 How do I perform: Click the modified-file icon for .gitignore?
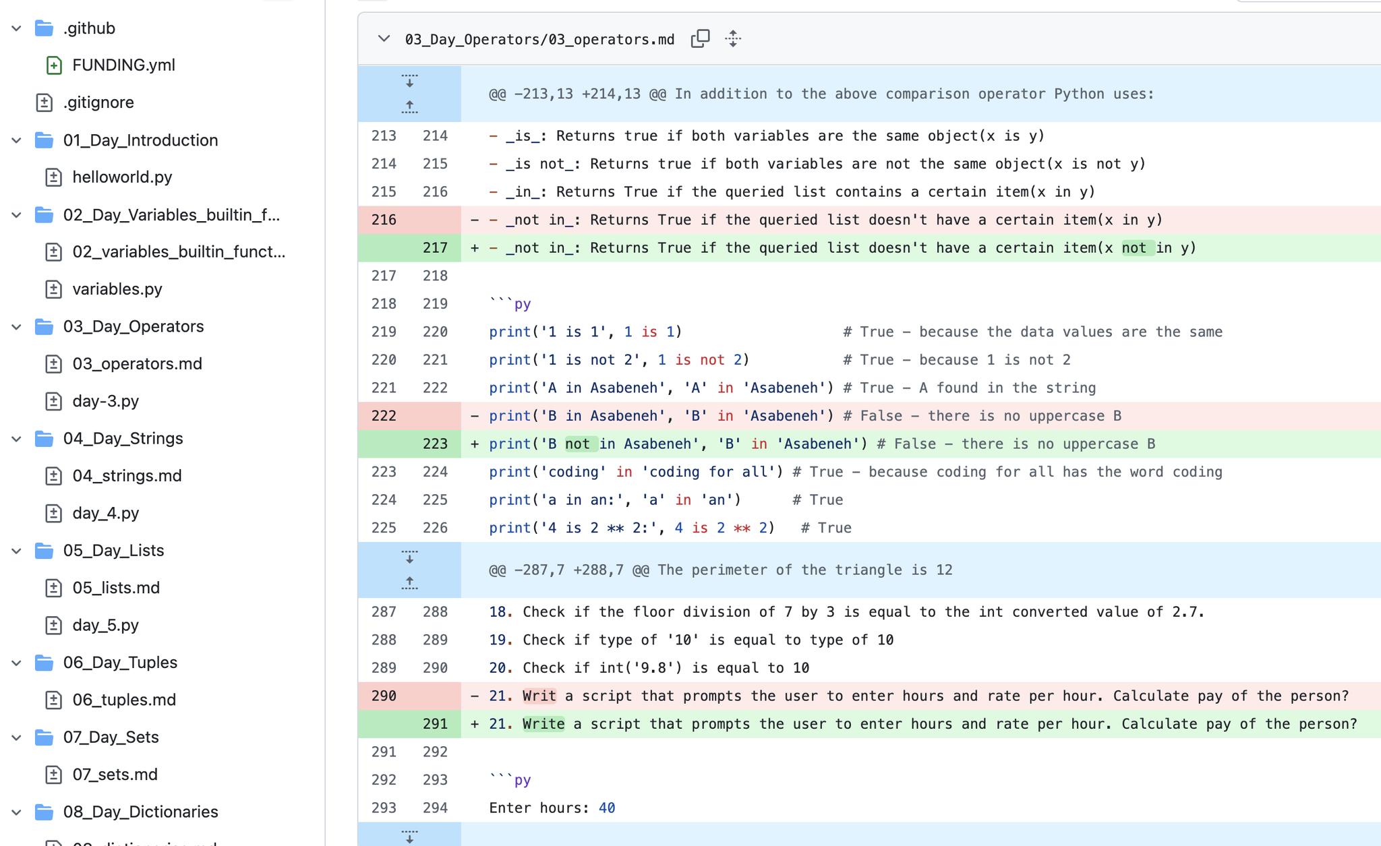tap(45, 102)
